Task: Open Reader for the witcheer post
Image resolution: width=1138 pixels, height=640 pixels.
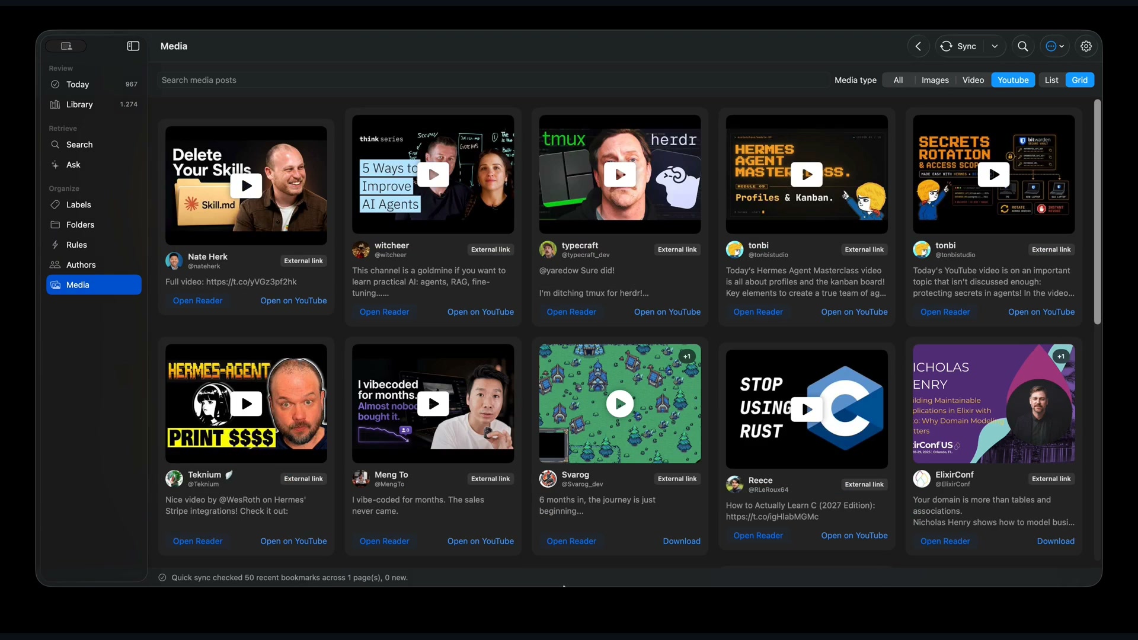Action: click(384, 312)
